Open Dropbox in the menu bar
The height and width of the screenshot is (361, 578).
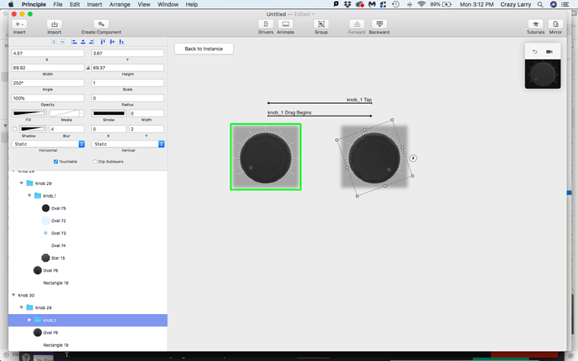[348, 4]
